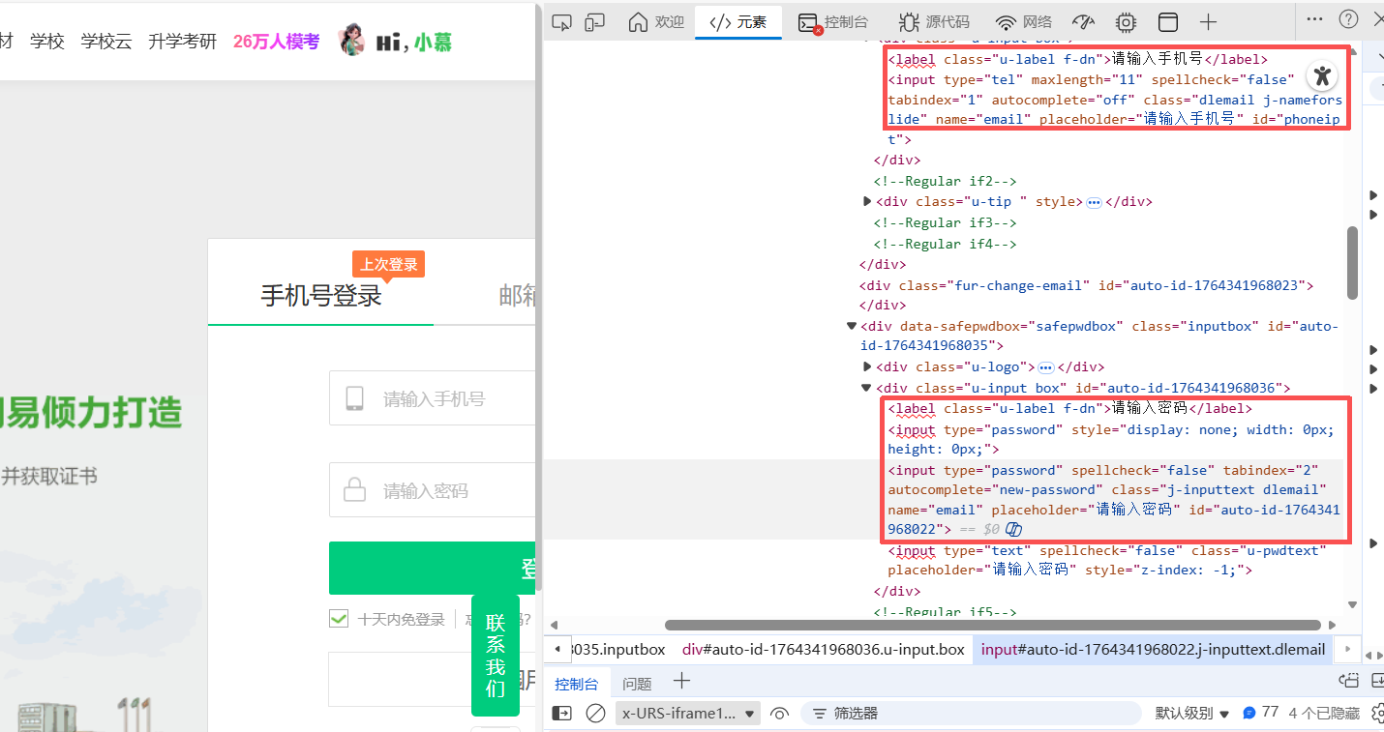Add drawer tool with plus icon
The image size is (1384, 732).
pyautogui.click(x=681, y=682)
